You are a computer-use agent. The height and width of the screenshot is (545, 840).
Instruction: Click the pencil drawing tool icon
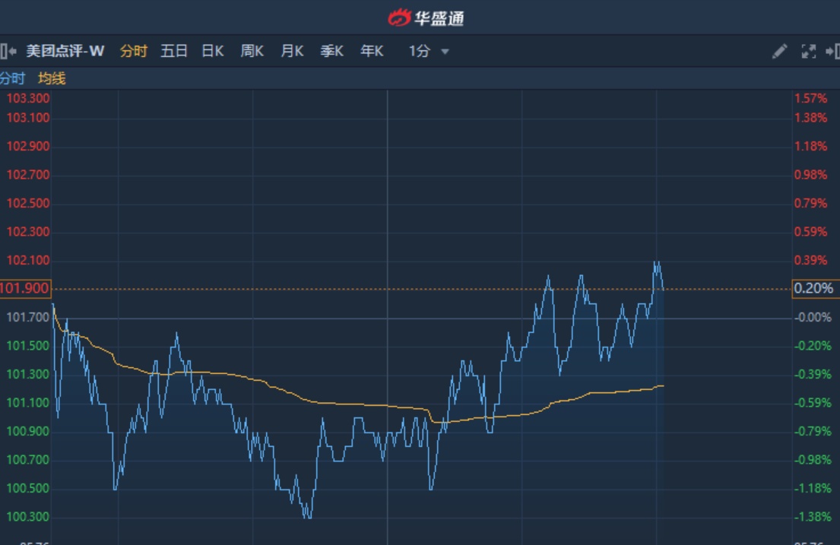(x=779, y=52)
